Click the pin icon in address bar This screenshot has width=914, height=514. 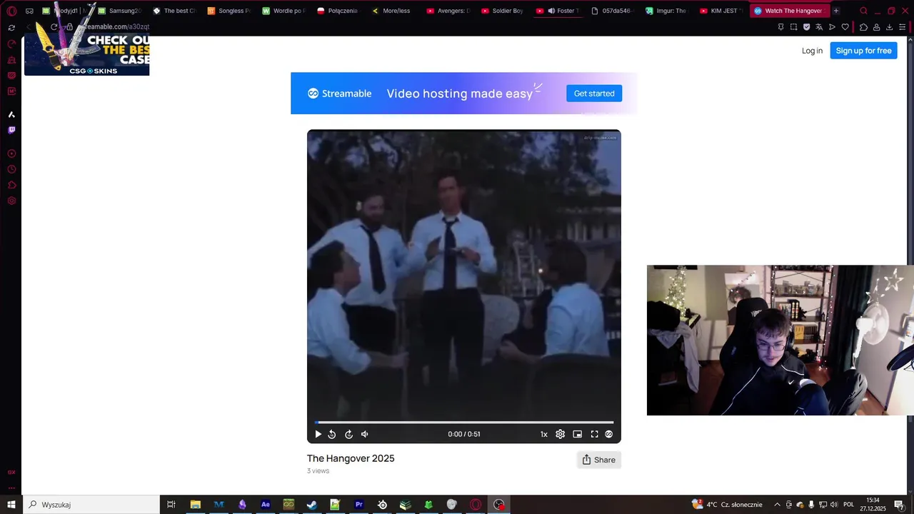(x=780, y=27)
